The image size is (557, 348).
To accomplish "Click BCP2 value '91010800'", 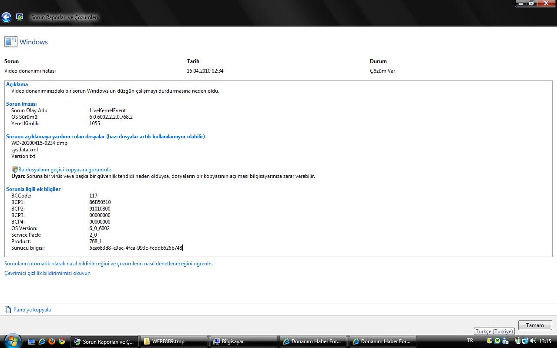I will pos(100,209).
